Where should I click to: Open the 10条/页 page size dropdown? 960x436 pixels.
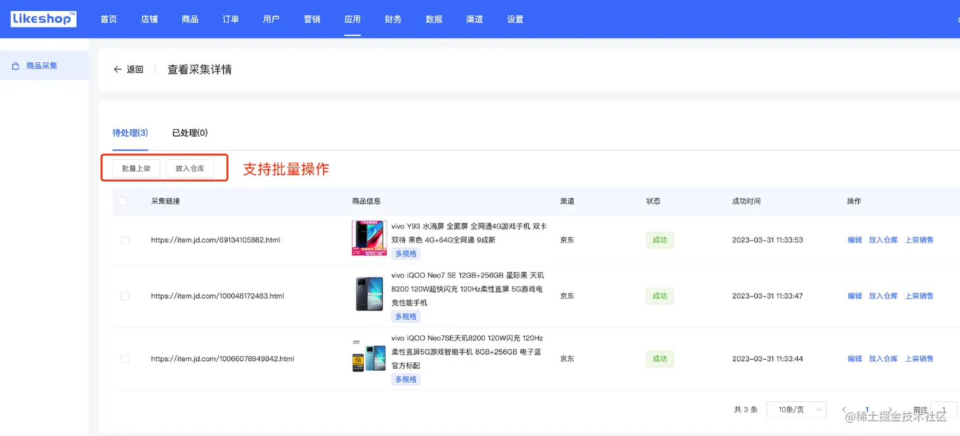coord(796,409)
